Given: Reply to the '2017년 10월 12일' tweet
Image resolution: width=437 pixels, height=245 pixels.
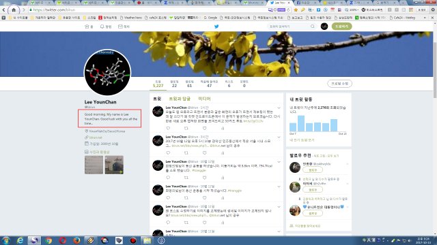Looking at the screenshot, I should pos(168,153).
